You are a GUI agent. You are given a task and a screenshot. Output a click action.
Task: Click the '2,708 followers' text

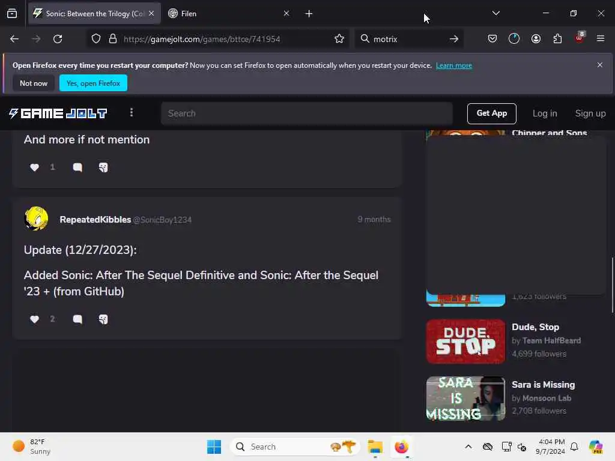539,411
